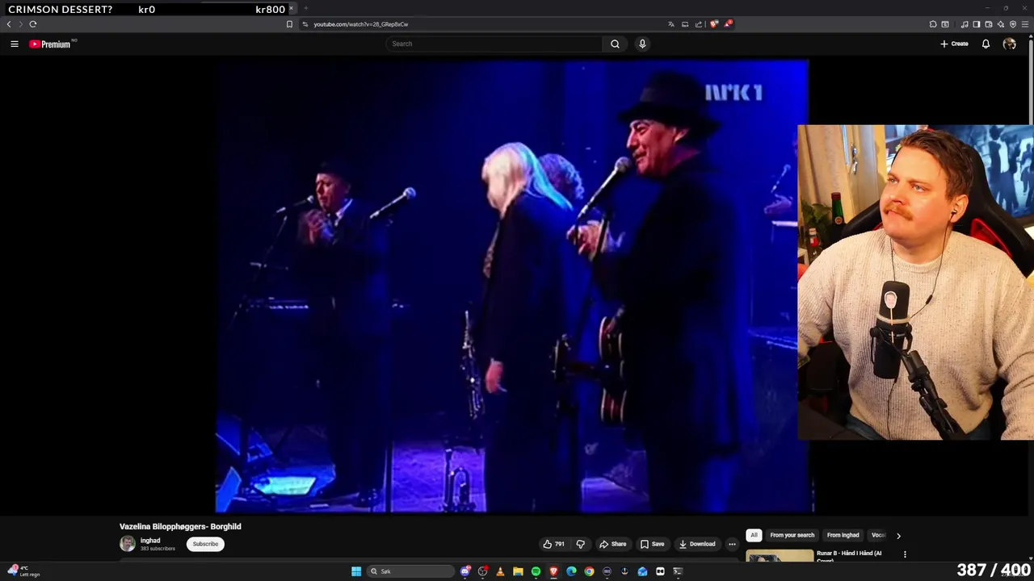Click the YouTube search magnifier button
Image resolution: width=1034 pixels, height=581 pixels.
pos(615,44)
